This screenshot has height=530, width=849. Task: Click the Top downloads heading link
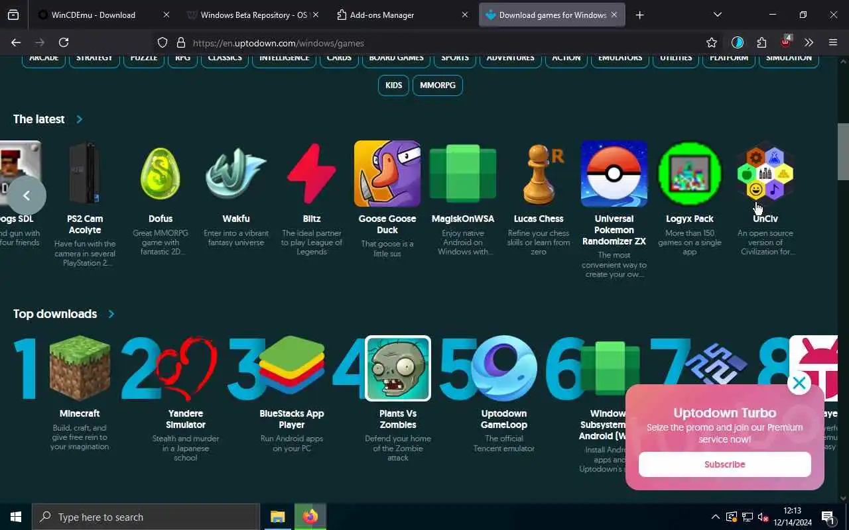[55, 314]
